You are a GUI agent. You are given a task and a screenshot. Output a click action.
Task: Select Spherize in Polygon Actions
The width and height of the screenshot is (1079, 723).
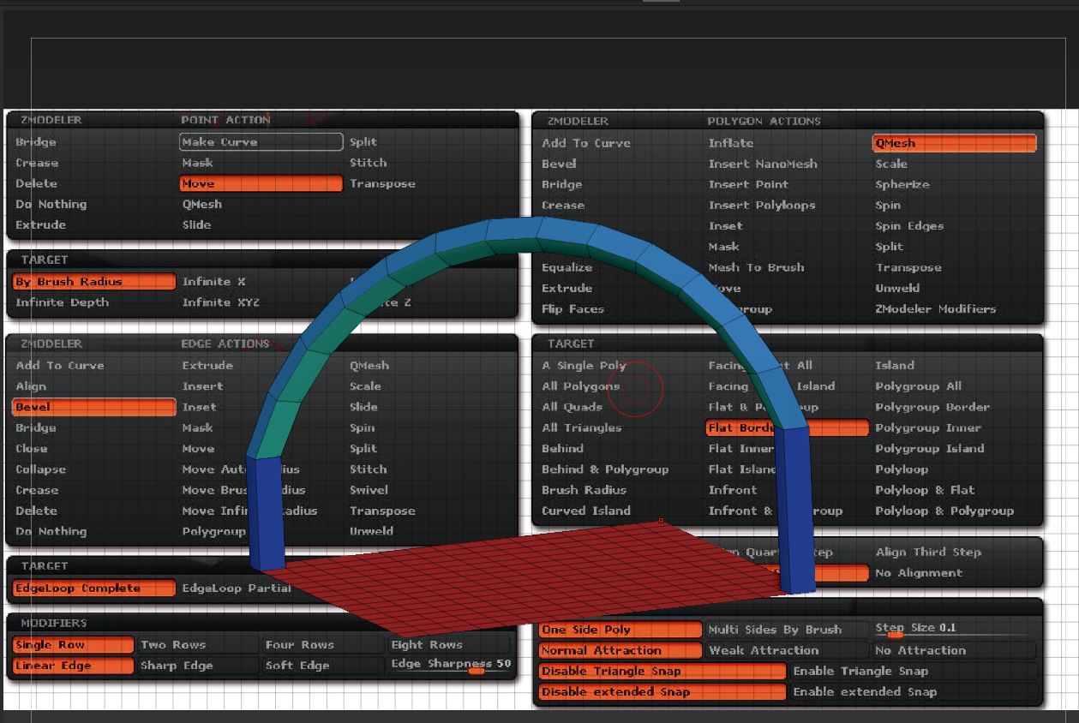(x=902, y=184)
